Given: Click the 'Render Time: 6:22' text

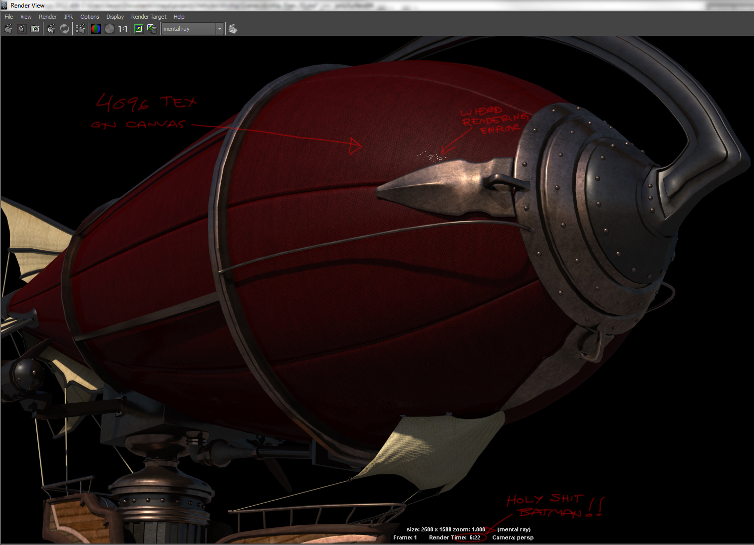Looking at the screenshot, I should coord(455,537).
